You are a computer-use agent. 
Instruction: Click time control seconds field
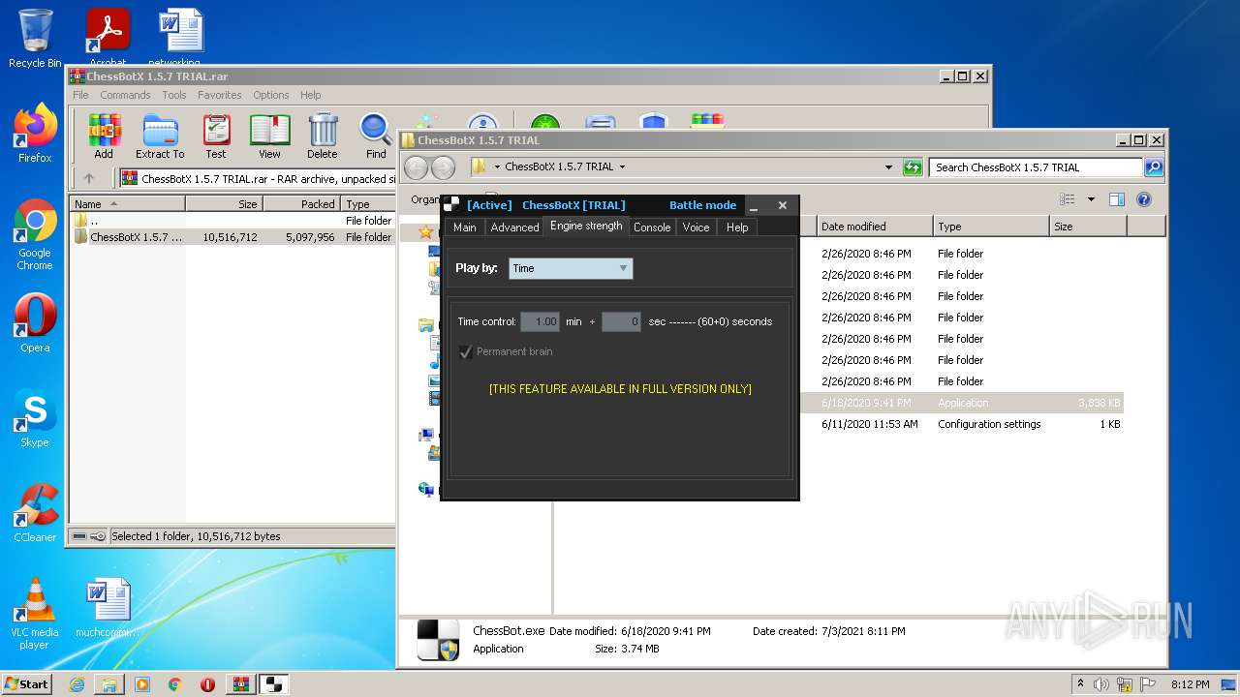point(621,321)
